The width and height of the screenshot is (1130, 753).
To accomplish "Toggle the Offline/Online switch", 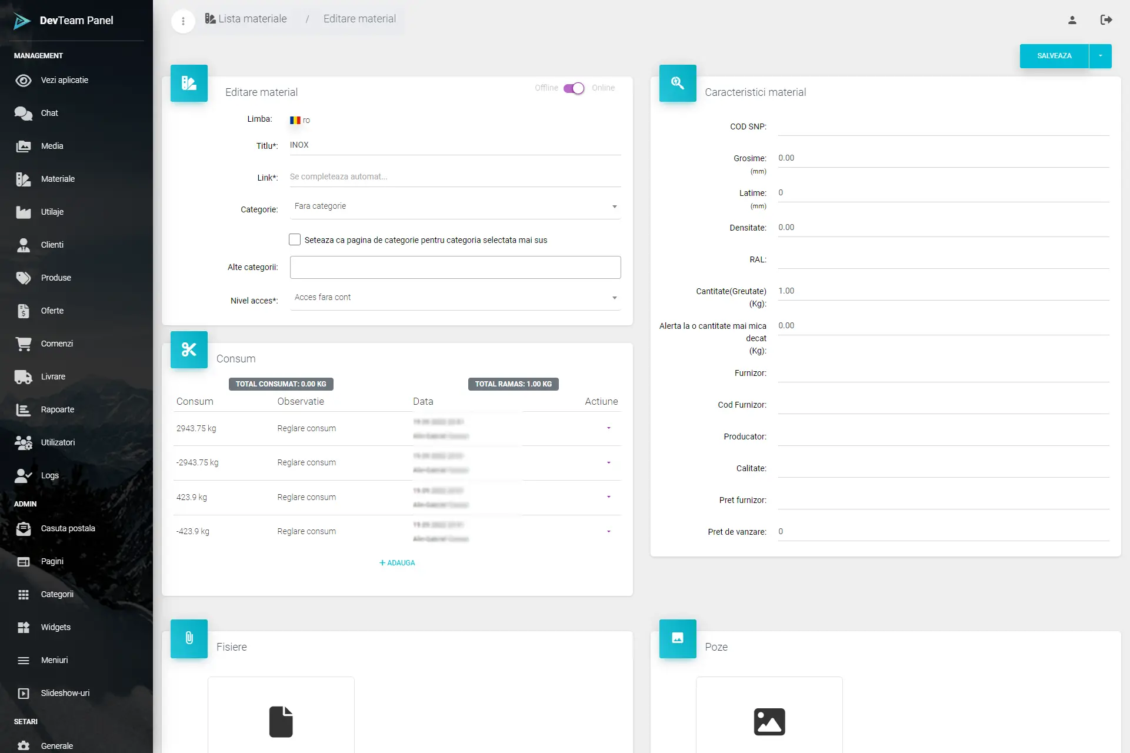I will [574, 88].
